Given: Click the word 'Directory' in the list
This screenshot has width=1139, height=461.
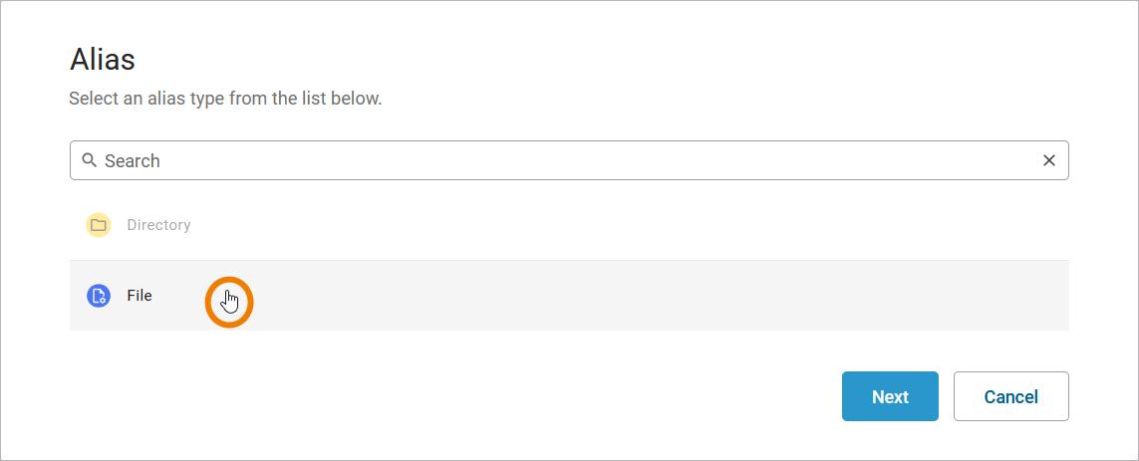Looking at the screenshot, I should (158, 225).
